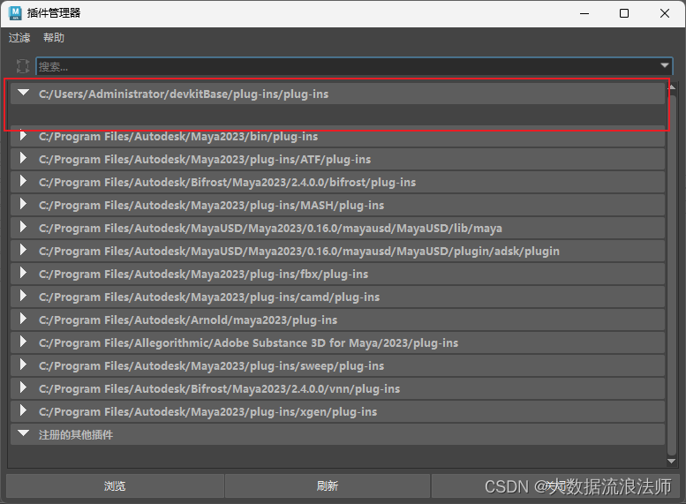
Task: Click the scrollbar down arrow
Action: 672,461
